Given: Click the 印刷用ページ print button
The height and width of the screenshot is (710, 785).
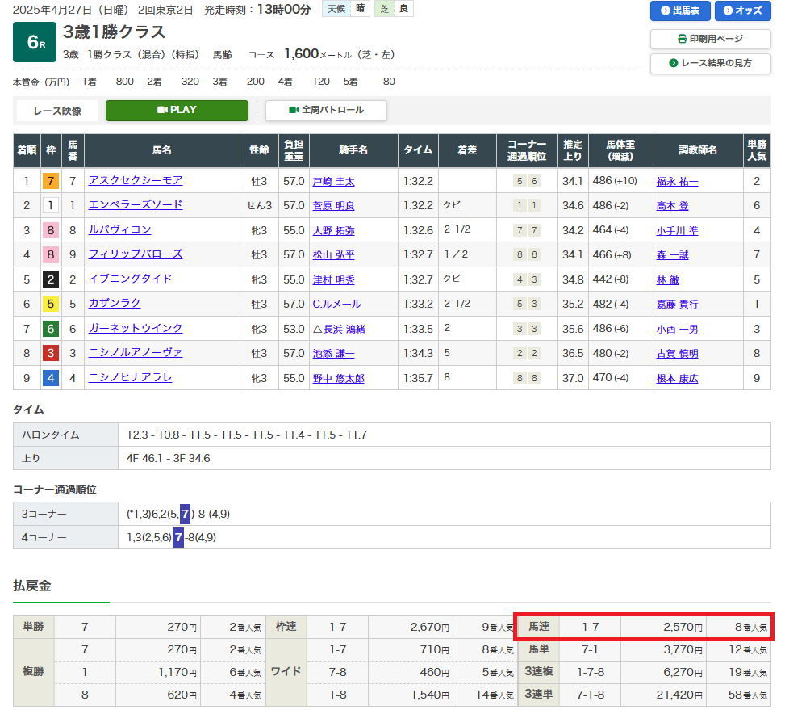Looking at the screenshot, I should point(710,39).
